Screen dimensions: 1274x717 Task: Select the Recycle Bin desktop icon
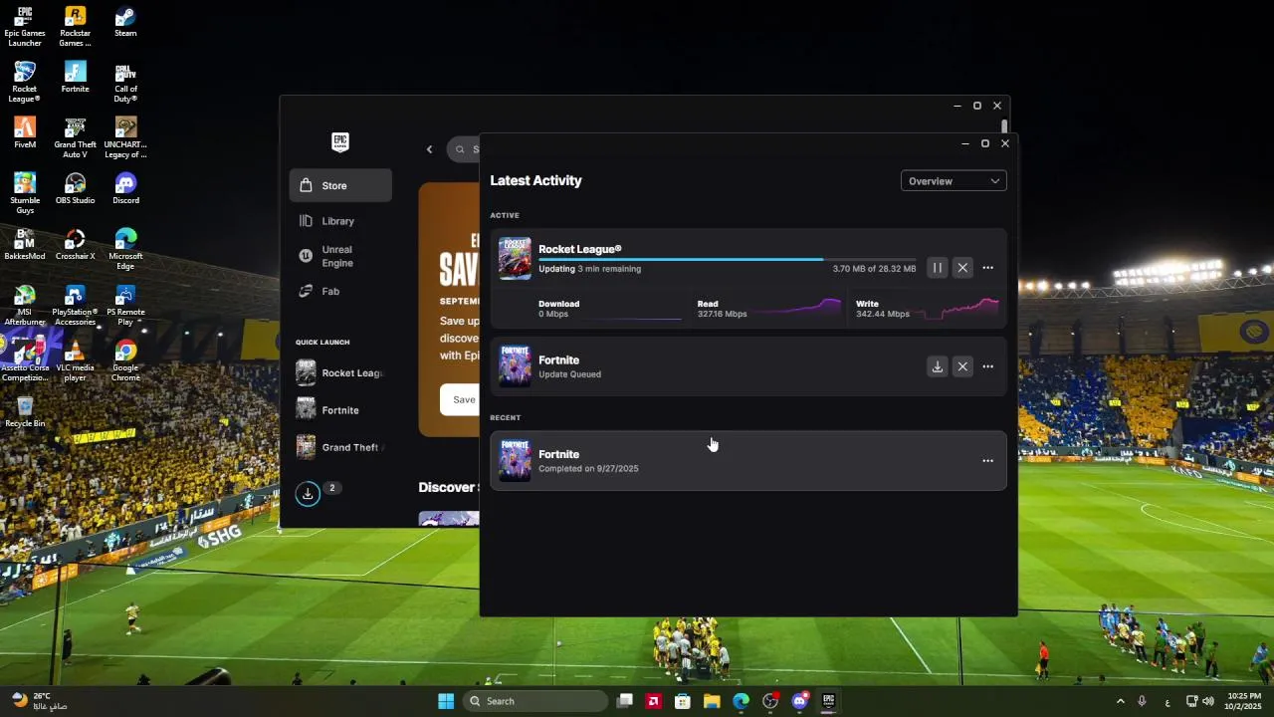tap(25, 412)
